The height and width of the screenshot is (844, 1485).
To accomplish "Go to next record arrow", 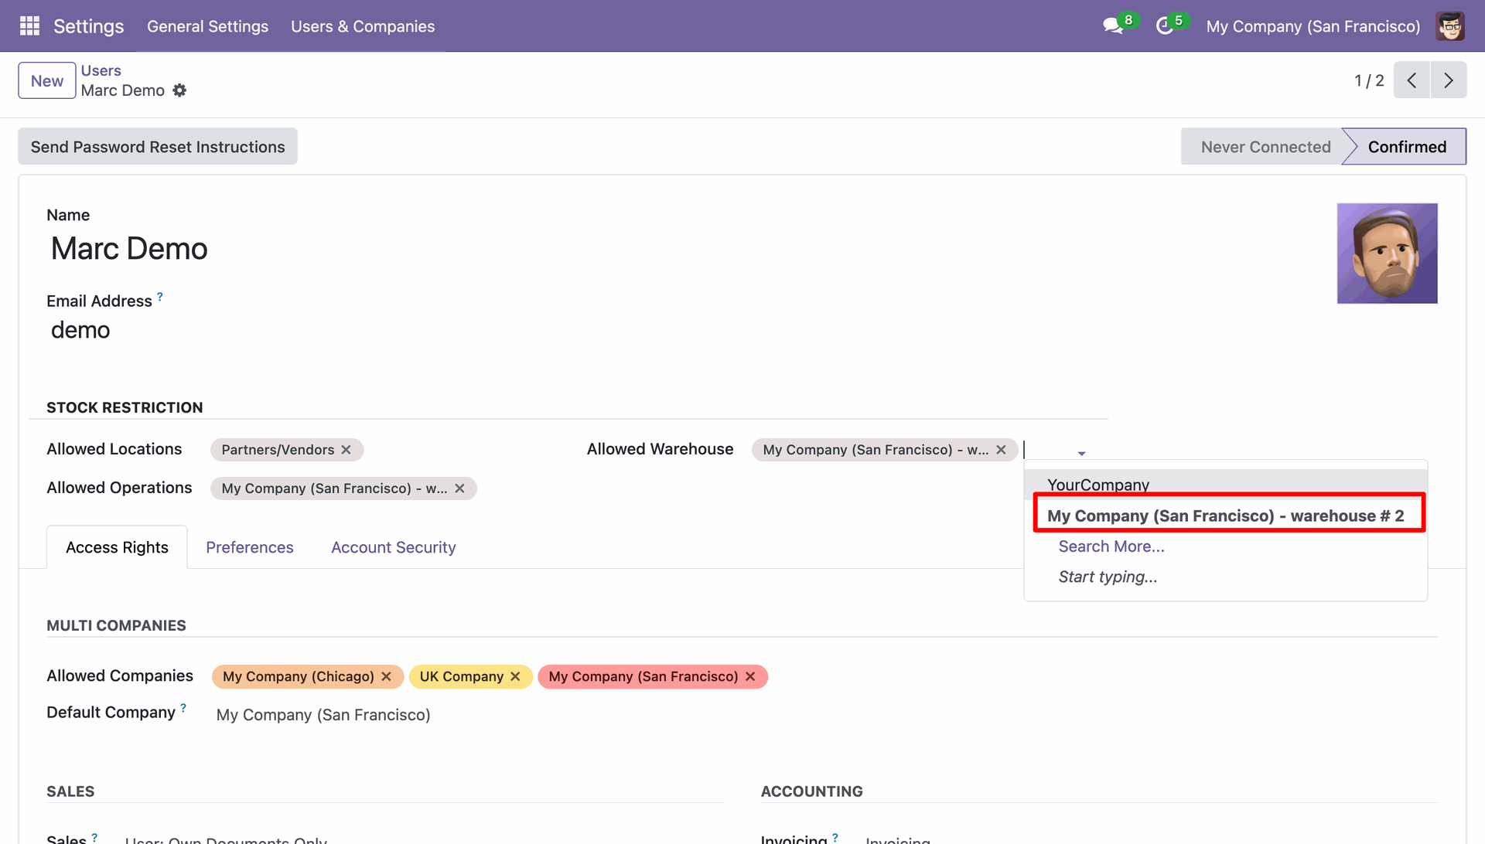I will point(1448,80).
